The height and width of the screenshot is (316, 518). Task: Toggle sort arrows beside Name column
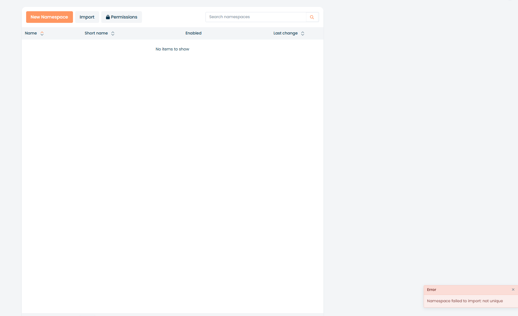(42, 33)
